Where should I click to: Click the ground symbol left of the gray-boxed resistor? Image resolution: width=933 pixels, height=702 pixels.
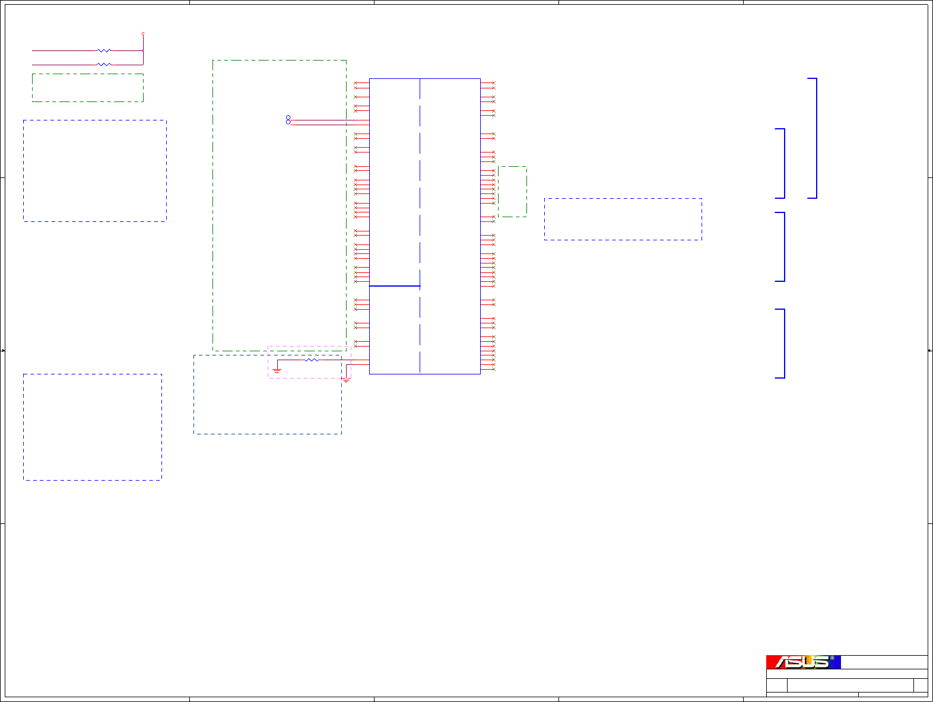277,371
